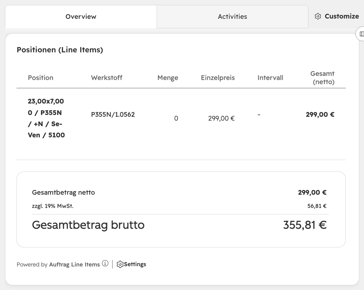Image resolution: width=364 pixels, height=290 pixels.
Task: Open the Settings link
Action: (131, 264)
